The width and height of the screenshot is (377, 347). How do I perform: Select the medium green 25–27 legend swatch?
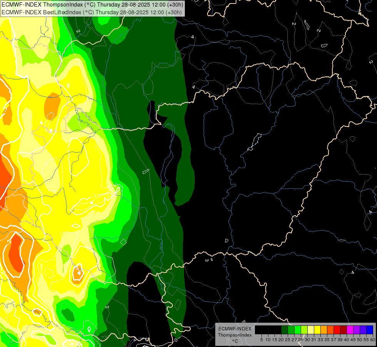click(x=291, y=330)
